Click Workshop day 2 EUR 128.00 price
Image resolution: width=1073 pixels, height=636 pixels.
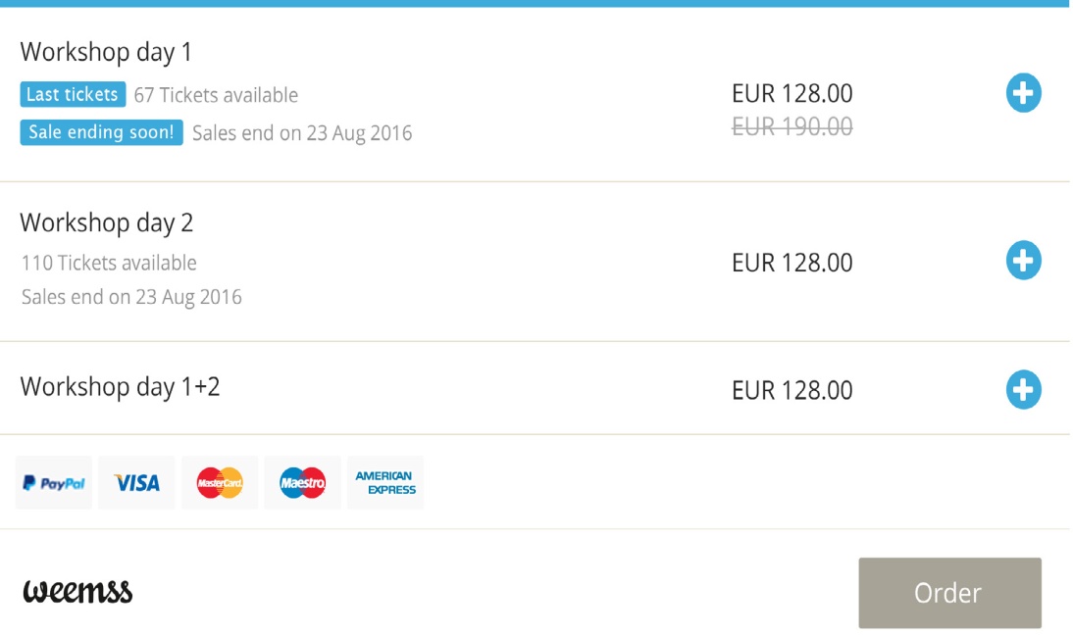792,263
